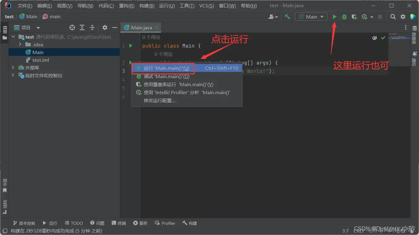Open the TODO tool window
This screenshot has height=235, width=419.
pos(74,223)
